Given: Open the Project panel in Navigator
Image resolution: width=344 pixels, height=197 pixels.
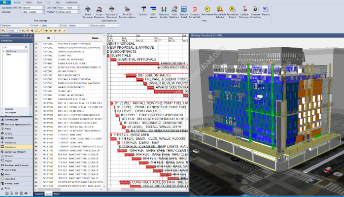Looking at the screenshot, I should pyautogui.click(x=16, y=161).
